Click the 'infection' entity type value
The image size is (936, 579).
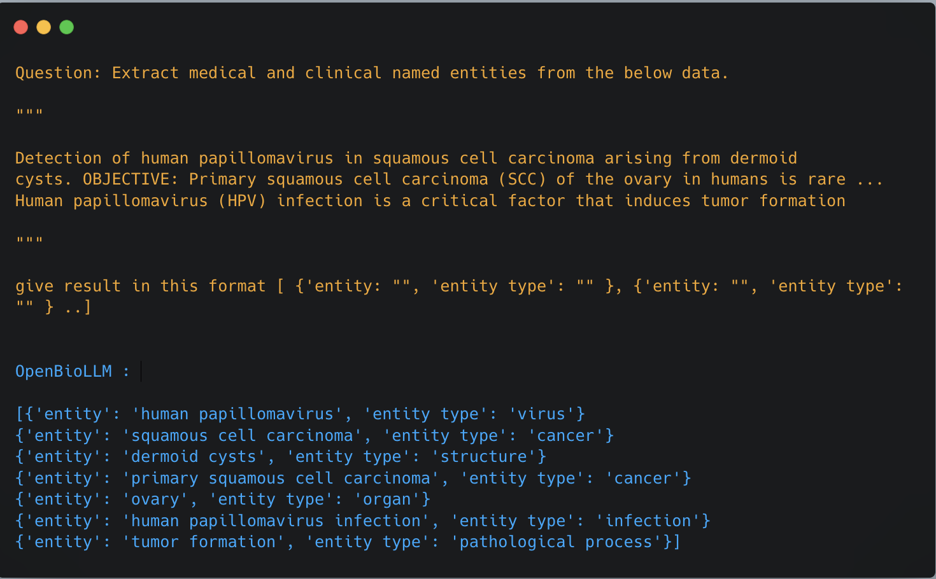click(x=648, y=521)
